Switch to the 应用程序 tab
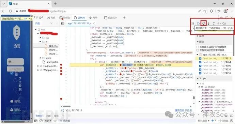 tap(111, 18)
